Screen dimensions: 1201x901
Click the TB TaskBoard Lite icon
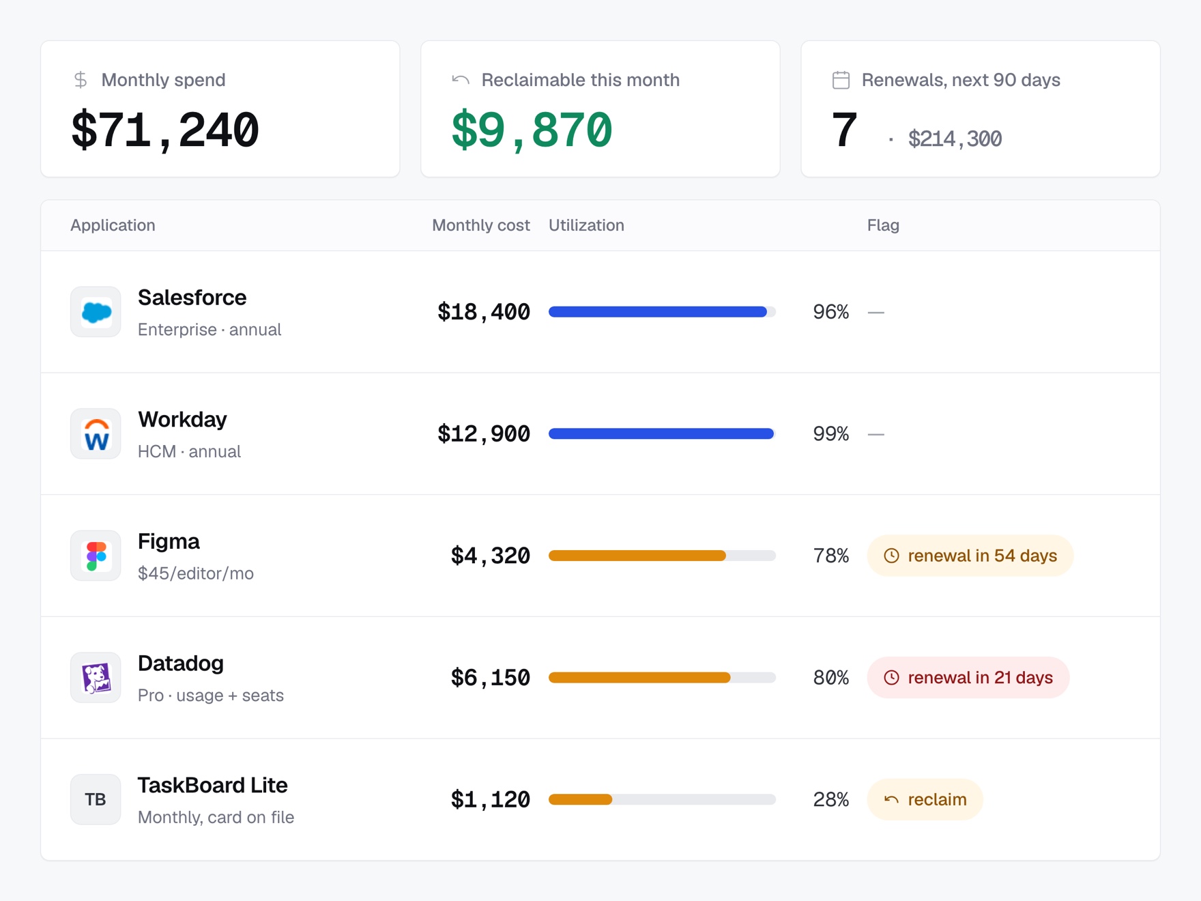coord(96,799)
